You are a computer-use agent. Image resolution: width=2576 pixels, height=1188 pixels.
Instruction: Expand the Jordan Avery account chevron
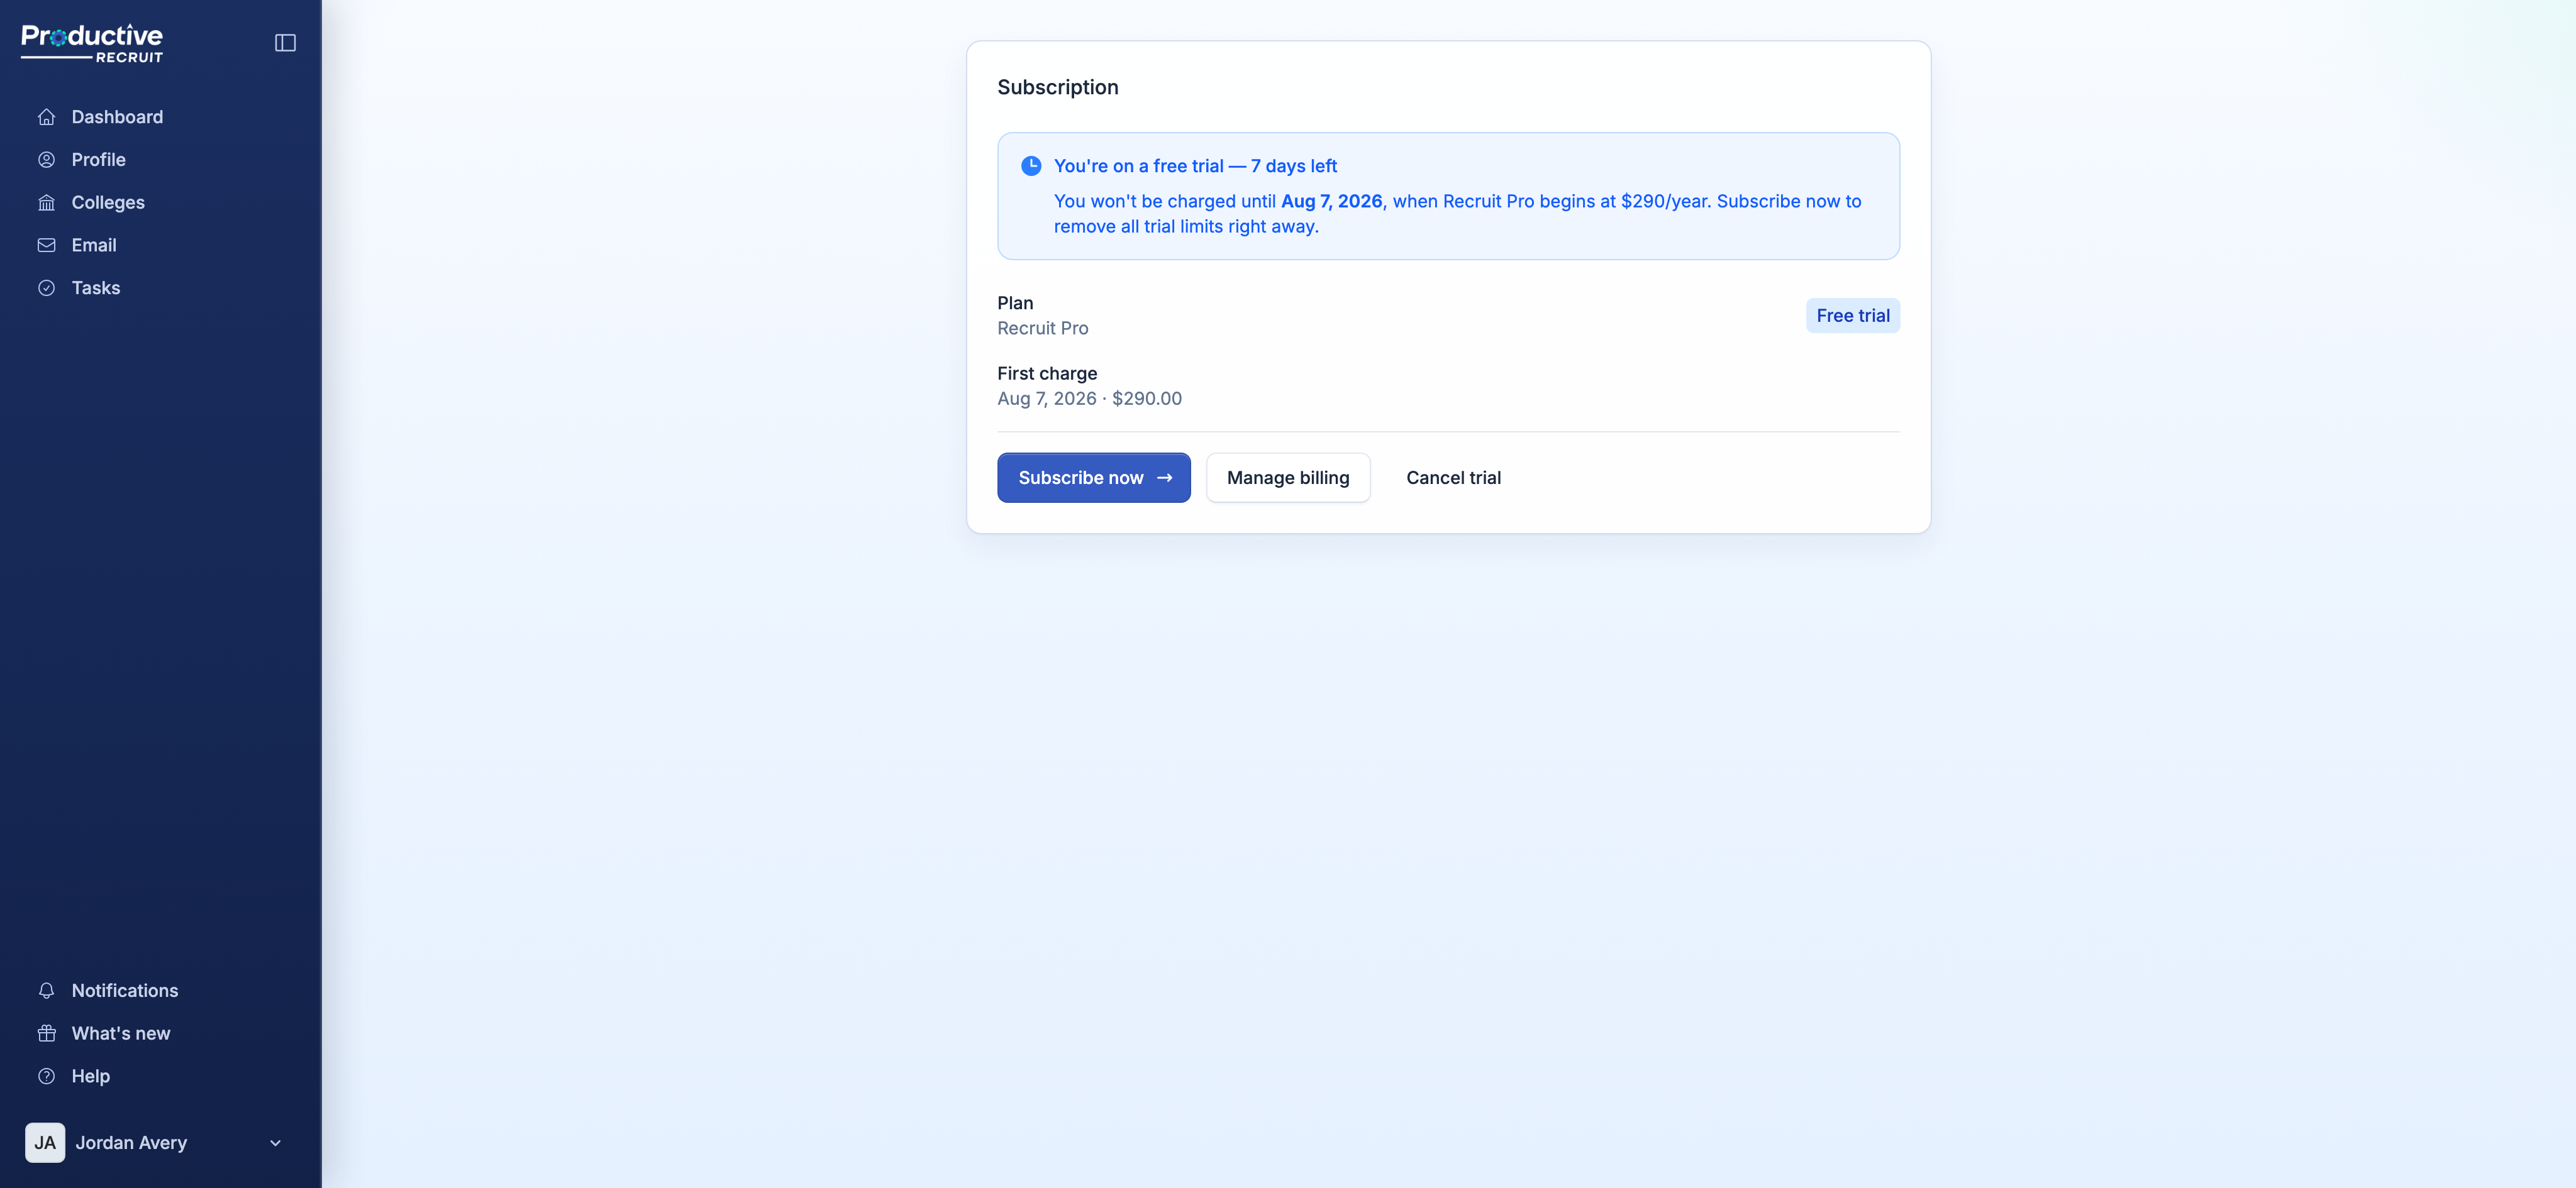(x=275, y=1143)
